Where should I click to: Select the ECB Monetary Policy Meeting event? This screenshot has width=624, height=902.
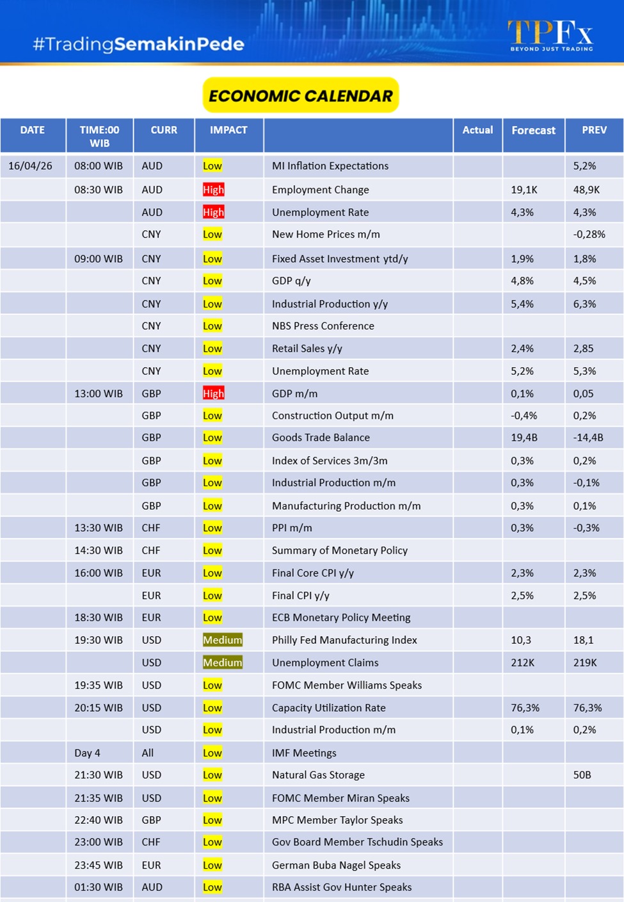(x=341, y=618)
